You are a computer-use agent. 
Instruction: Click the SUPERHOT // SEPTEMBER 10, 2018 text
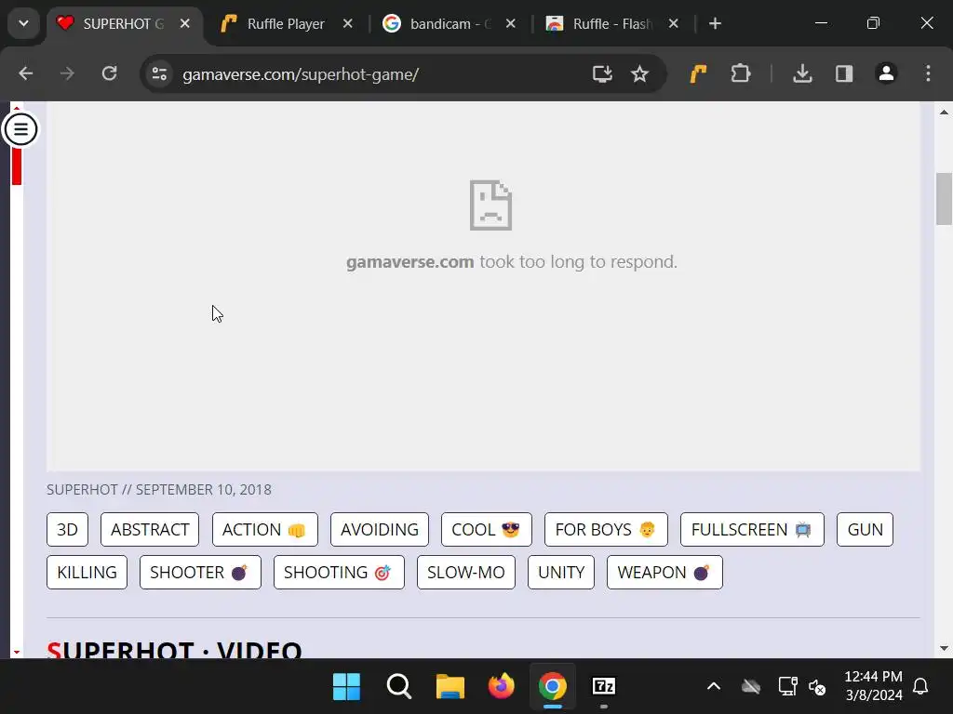159,489
